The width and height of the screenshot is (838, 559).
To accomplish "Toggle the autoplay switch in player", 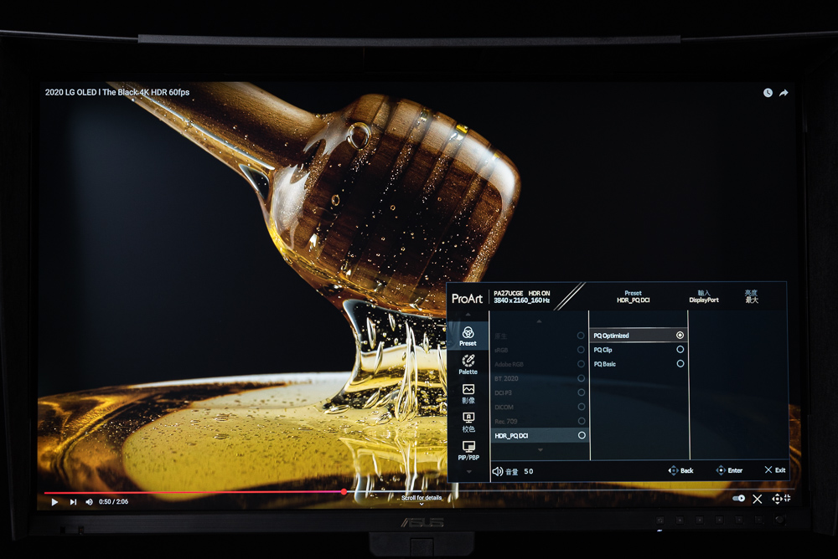I will (x=738, y=498).
